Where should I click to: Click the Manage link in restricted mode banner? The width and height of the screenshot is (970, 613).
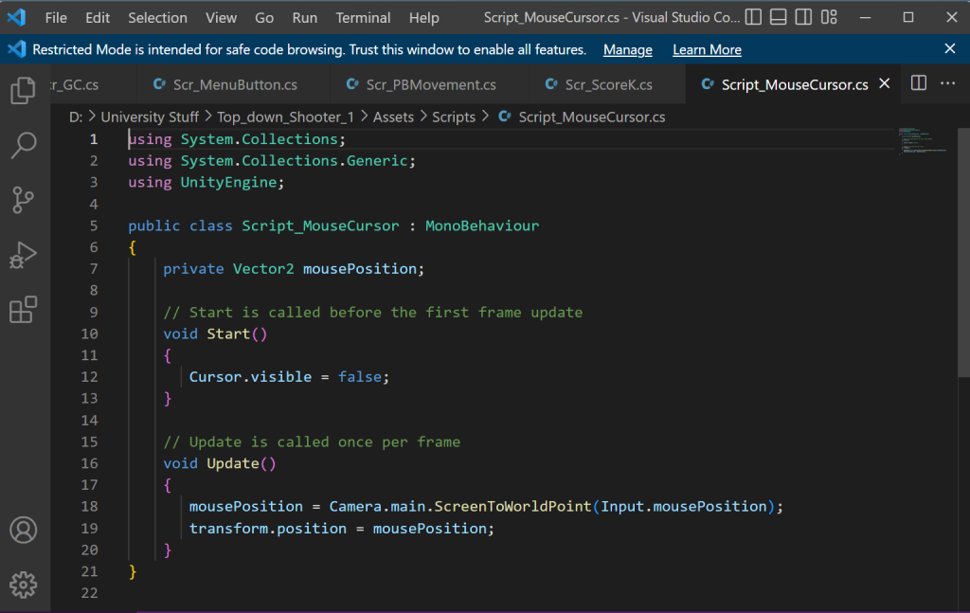pos(627,49)
